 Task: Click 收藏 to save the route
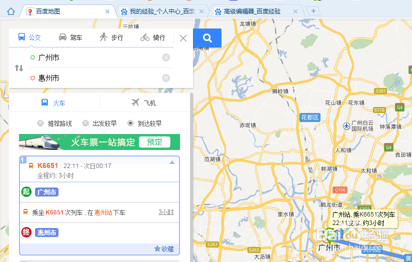tap(164, 249)
